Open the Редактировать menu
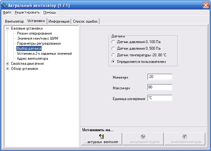 tap(27, 12)
